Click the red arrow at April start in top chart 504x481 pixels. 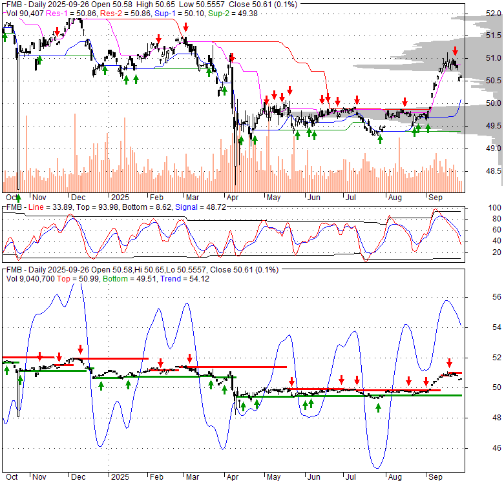tap(232, 58)
